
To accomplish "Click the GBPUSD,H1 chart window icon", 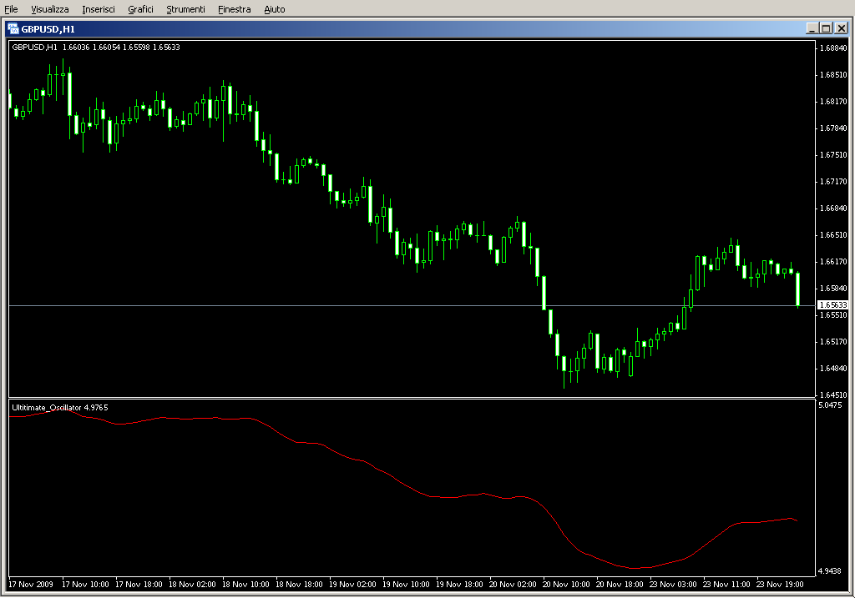I will click(x=13, y=29).
